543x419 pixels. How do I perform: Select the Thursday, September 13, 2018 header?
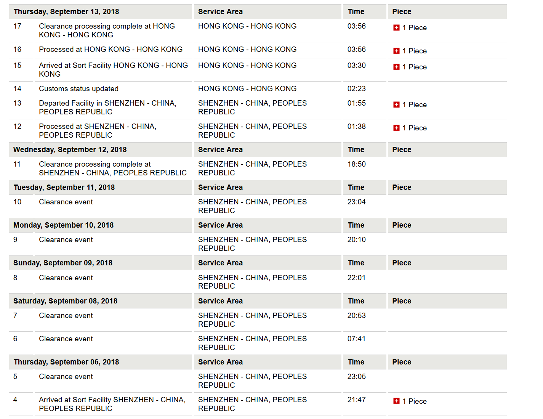pos(66,12)
